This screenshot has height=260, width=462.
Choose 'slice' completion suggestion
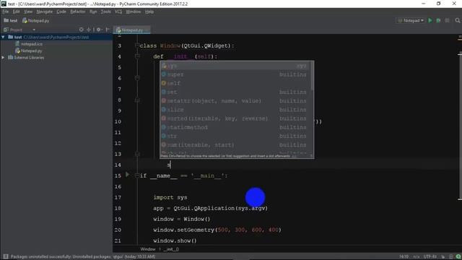(235, 110)
